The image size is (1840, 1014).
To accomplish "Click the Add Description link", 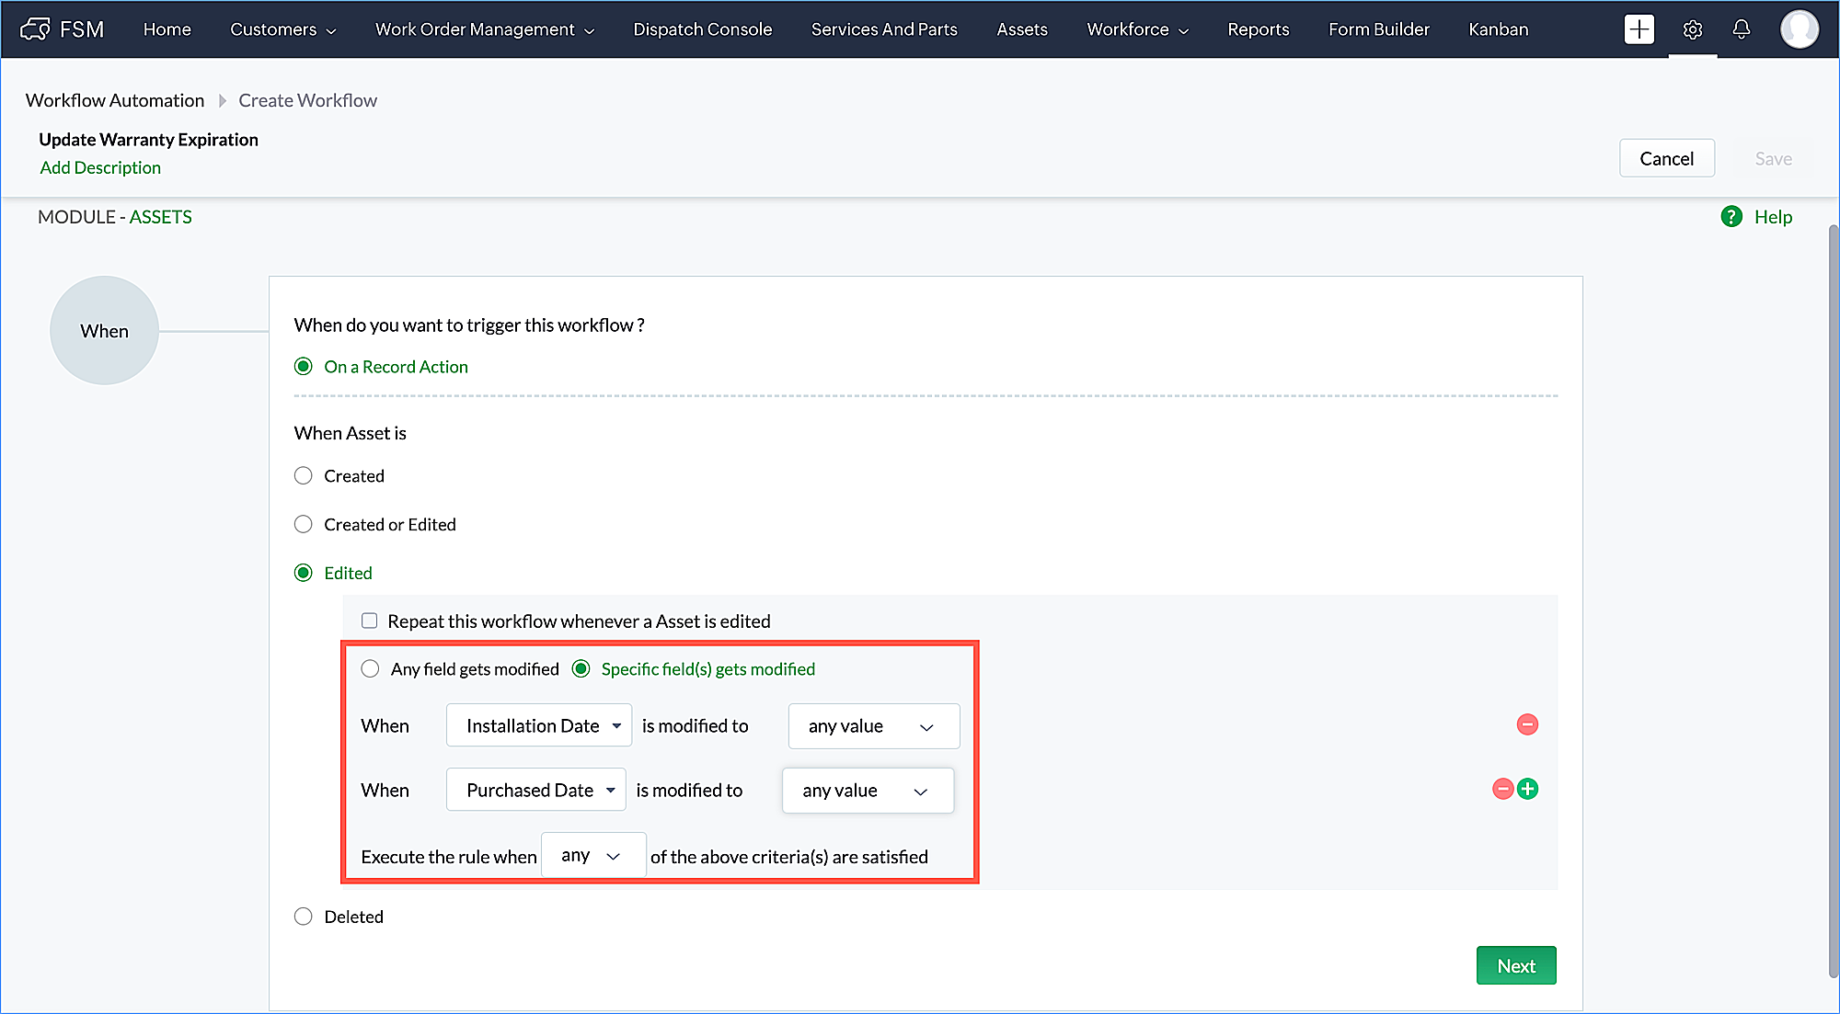I will click(100, 167).
